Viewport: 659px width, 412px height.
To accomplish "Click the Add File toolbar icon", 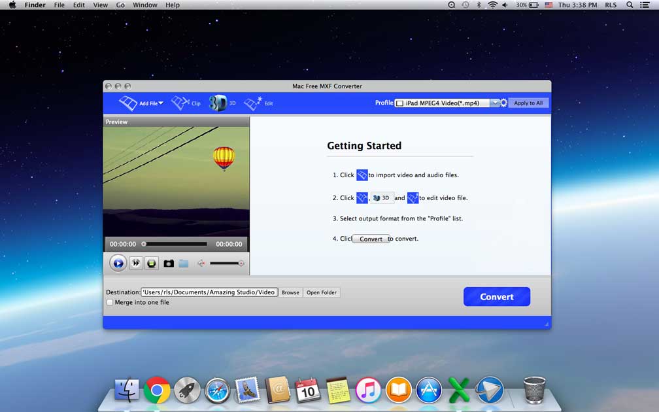I will point(128,103).
